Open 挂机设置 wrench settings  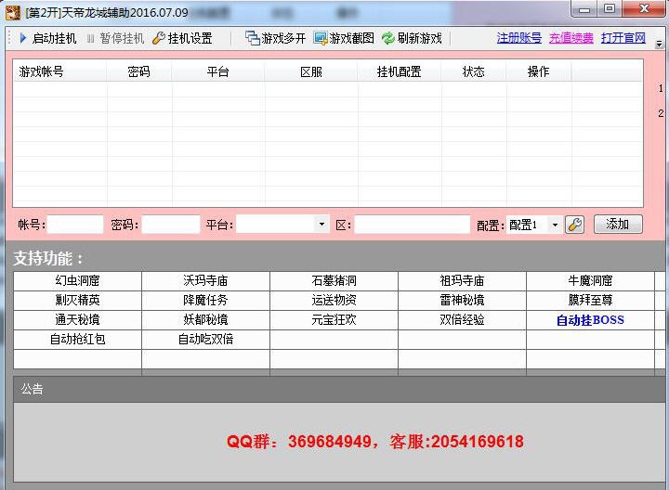tap(183, 38)
